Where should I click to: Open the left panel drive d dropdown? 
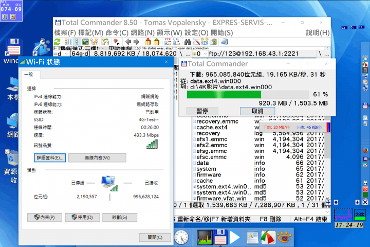point(66,54)
